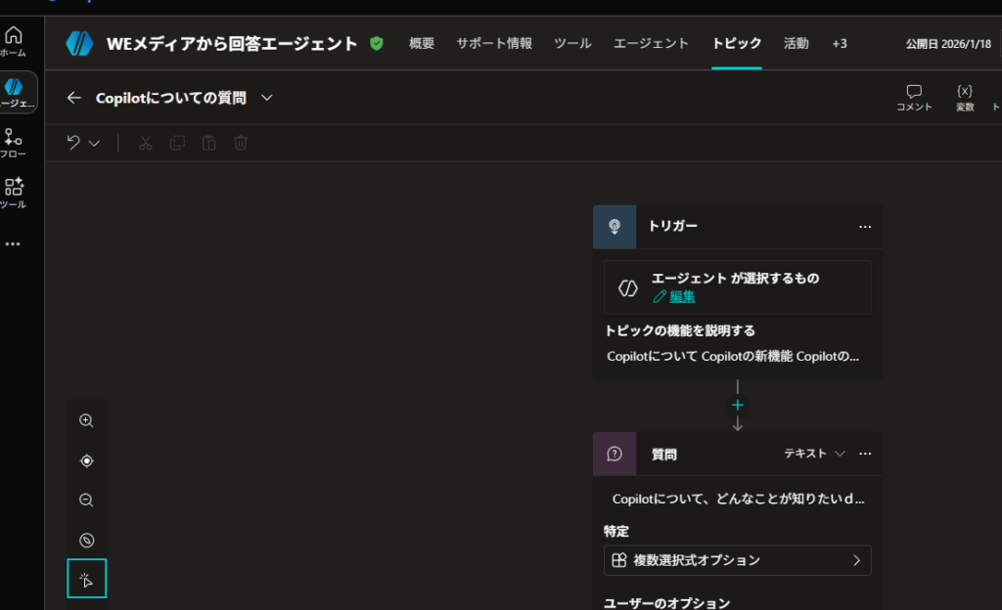Click the +3 tab overflow item
This screenshot has width=1002, height=610.
click(x=839, y=43)
